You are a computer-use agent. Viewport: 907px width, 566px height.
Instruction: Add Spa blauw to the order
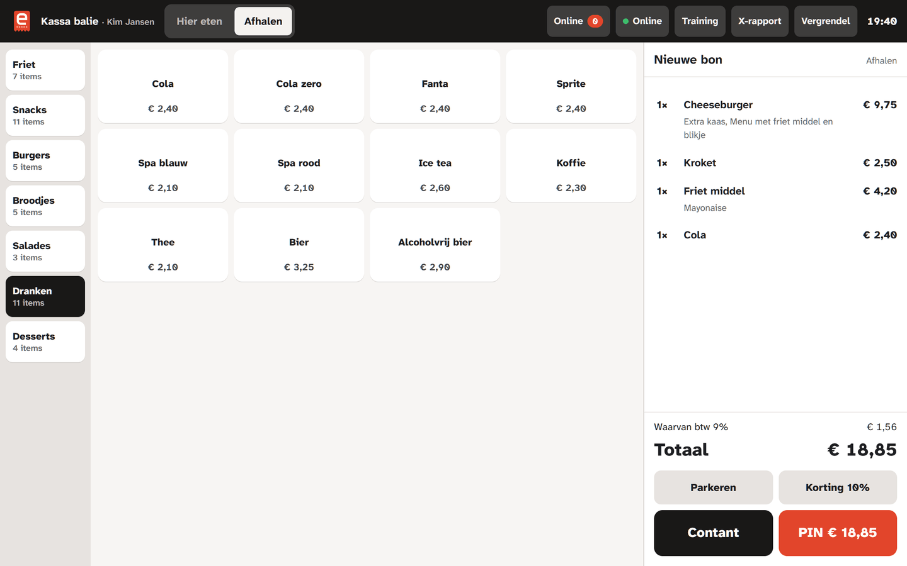click(163, 166)
